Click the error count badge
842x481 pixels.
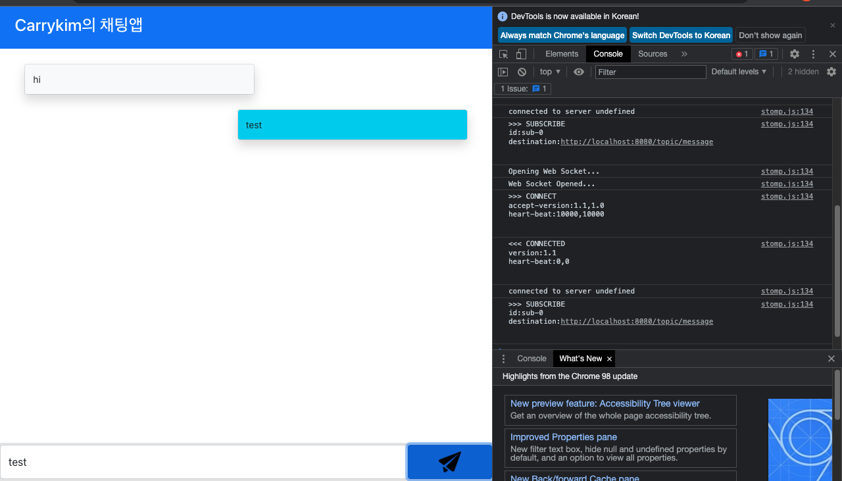pos(741,53)
